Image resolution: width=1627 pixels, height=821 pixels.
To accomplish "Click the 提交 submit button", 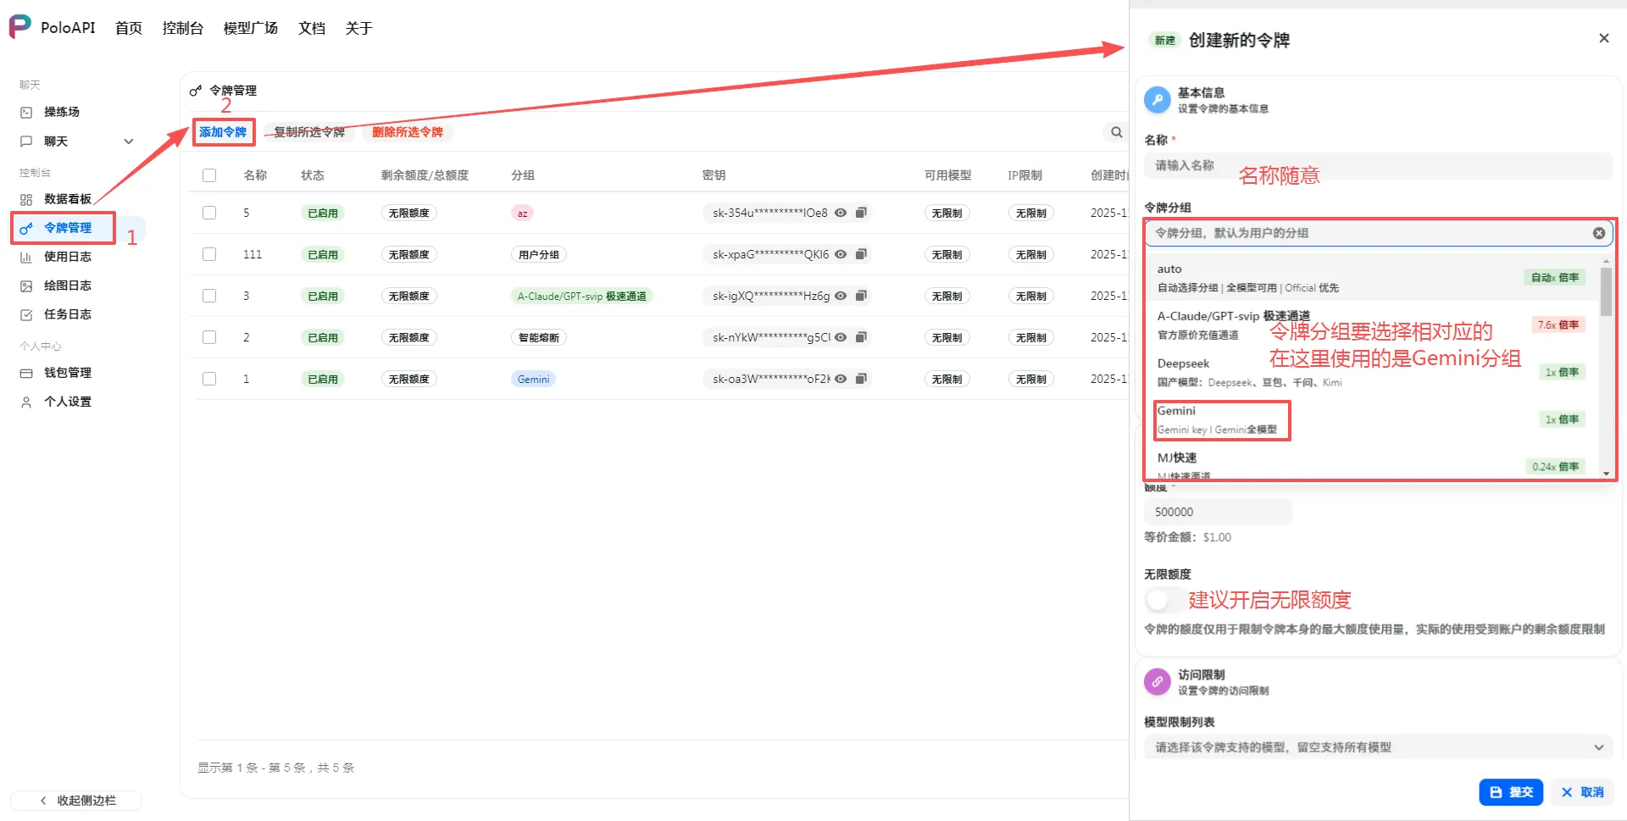I will pyautogui.click(x=1511, y=792).
